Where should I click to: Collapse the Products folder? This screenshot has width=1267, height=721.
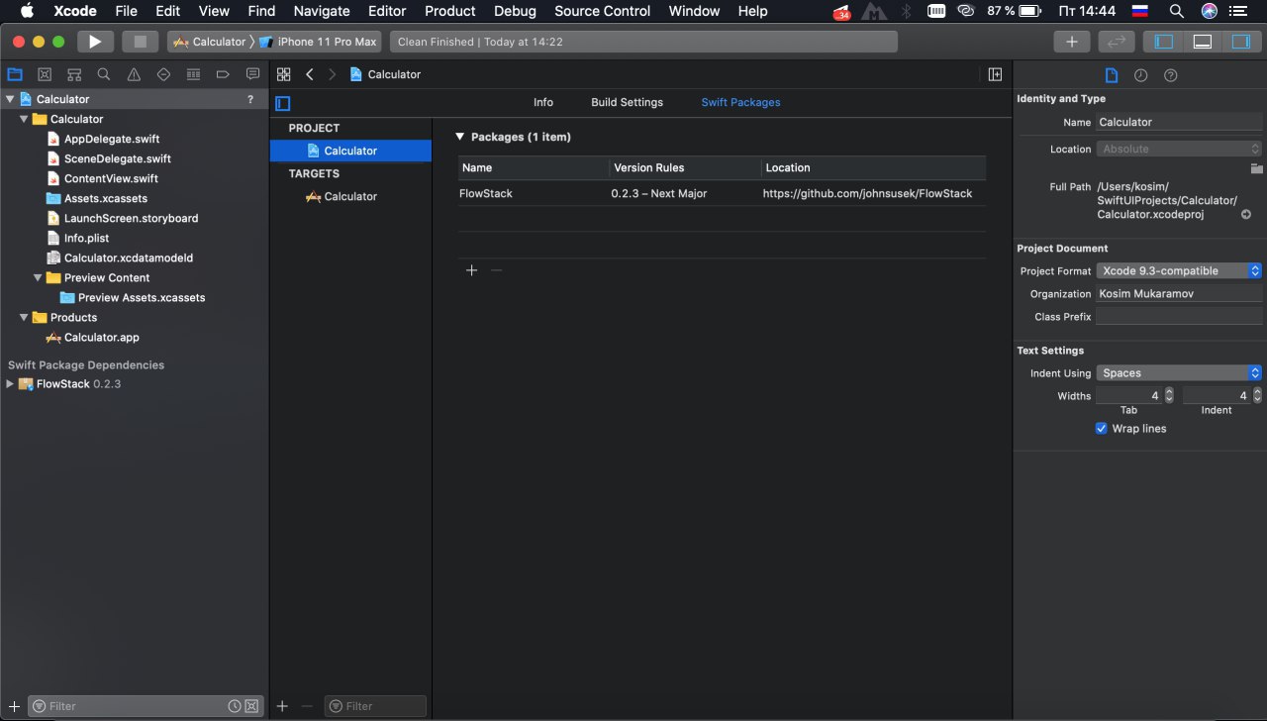24,317
